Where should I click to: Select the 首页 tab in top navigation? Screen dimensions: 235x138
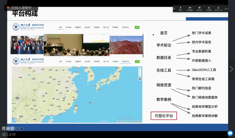pyautogui.click(x=61, y=27)
